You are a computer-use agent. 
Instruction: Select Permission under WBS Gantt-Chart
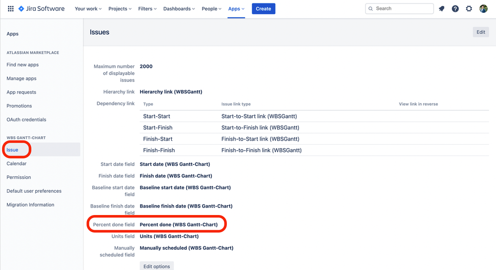tap(19, 177)
